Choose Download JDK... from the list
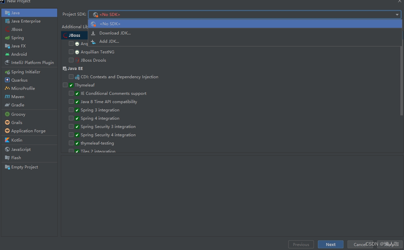Screen dimensions: 404x250 (x=245, y=33)
